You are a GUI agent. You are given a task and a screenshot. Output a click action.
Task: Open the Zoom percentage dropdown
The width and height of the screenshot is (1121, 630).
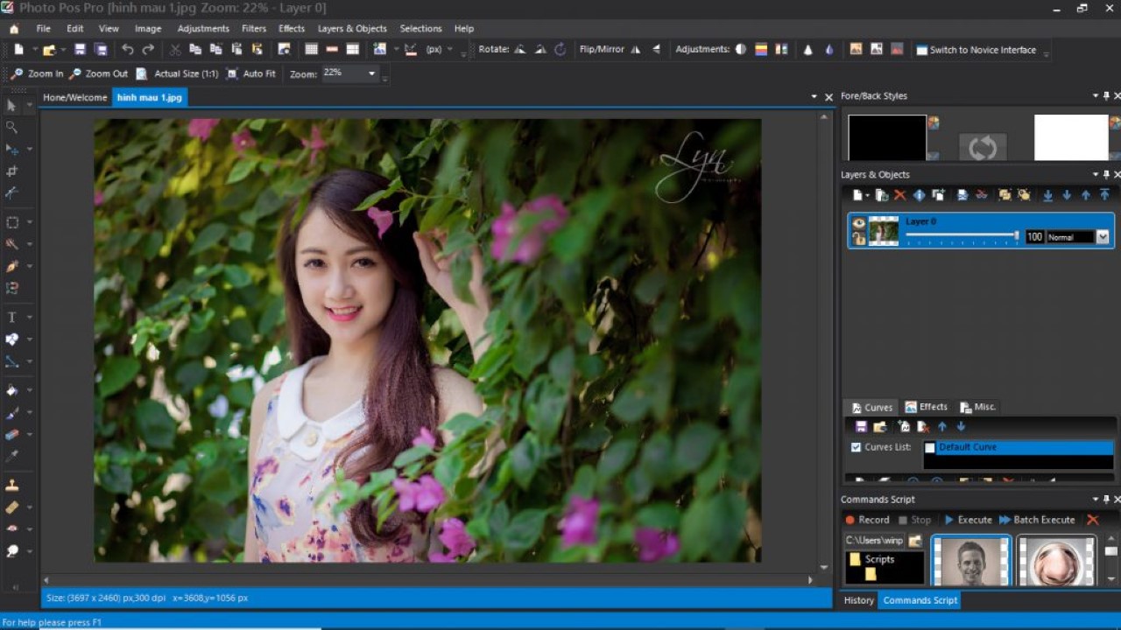[371, 73]
